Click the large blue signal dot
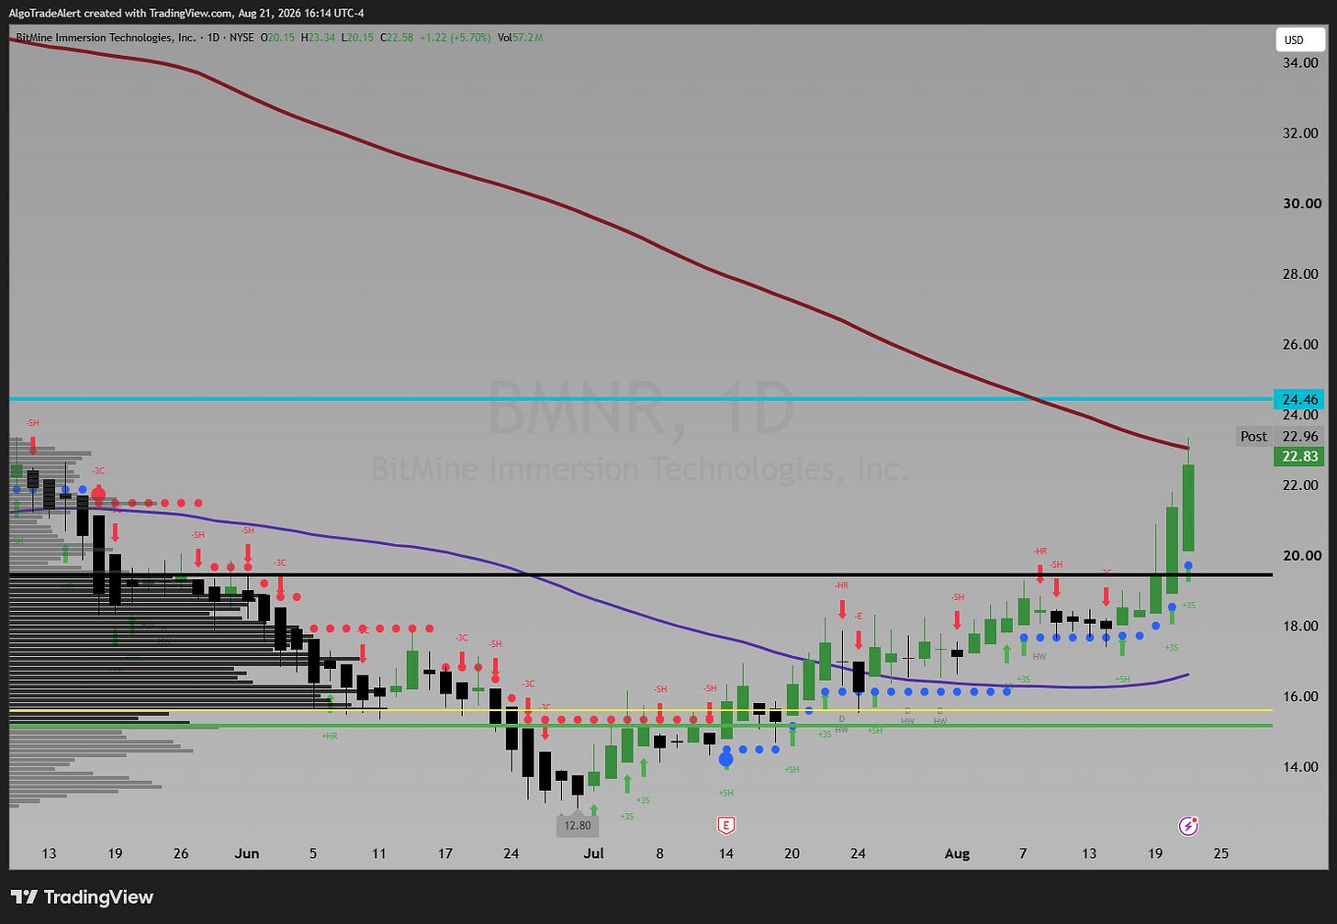Image resolution: width=1337 pixels, height=924 pixels. pos(726,759)
